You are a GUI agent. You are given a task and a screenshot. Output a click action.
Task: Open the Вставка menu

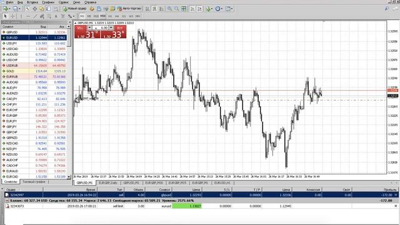(x=32, y=2)
